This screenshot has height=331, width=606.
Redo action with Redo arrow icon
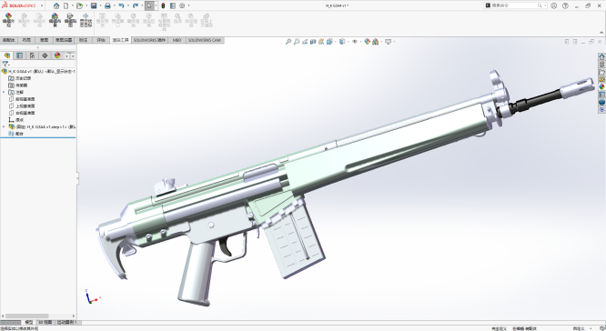tap(136, 5)
